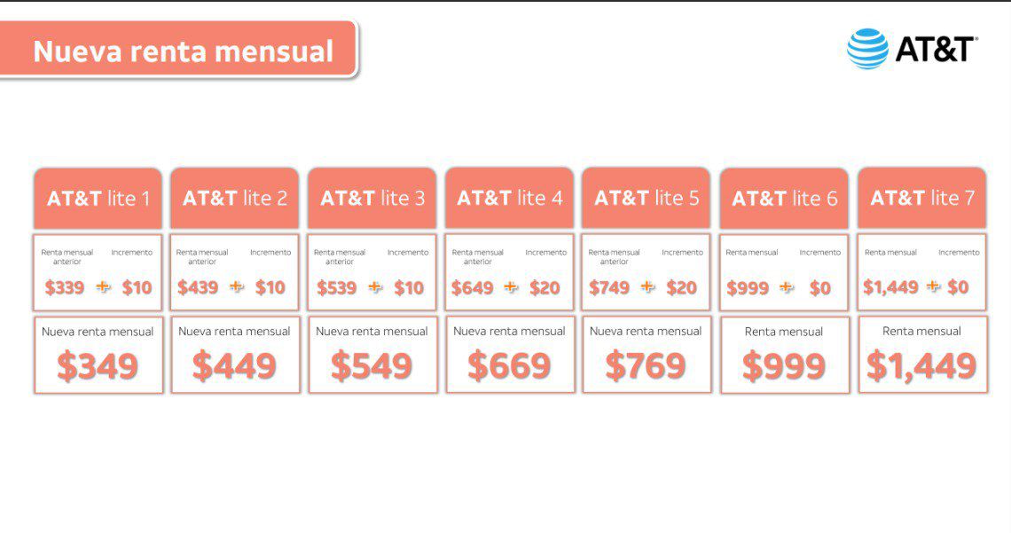Choose the AT&T lite 5 header

point(646,198)
